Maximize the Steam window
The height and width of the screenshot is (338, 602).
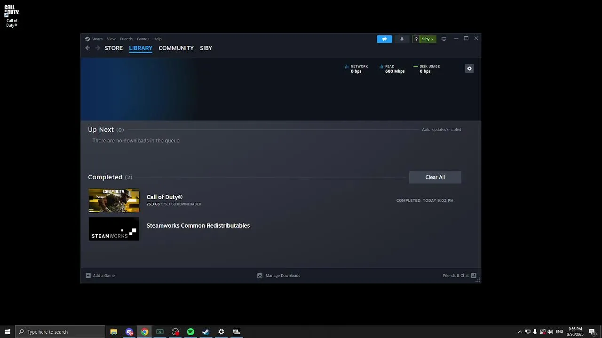pos(466,38)
